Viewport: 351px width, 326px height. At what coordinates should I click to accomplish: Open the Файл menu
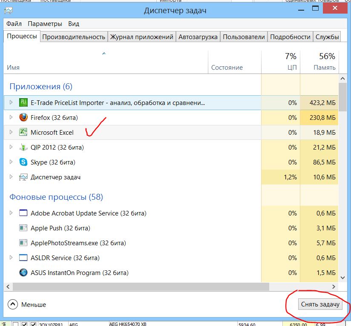(x=14, y=24)
